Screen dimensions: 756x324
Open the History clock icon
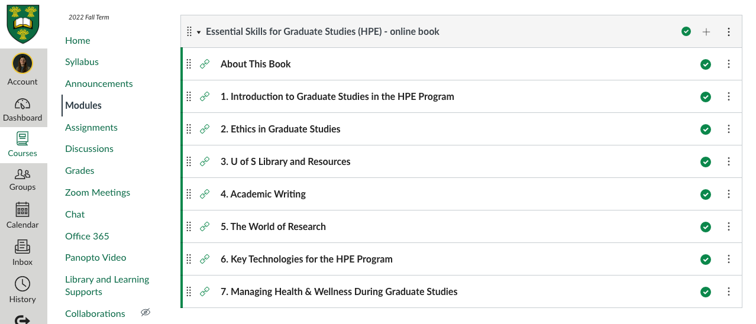22,284
